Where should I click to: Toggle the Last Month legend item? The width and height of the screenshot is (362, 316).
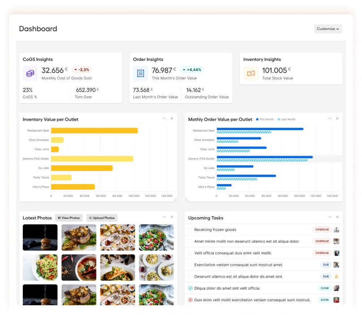[x=286, y=119]
